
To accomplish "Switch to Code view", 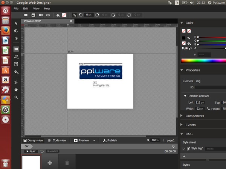I will tap(57, 140).
